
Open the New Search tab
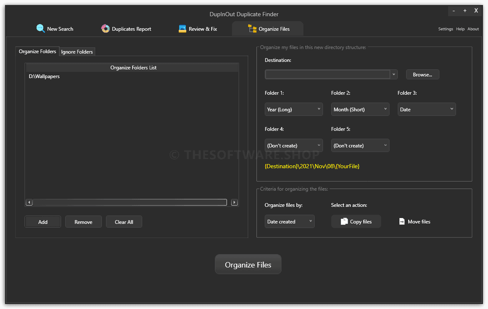pos(55,29)
